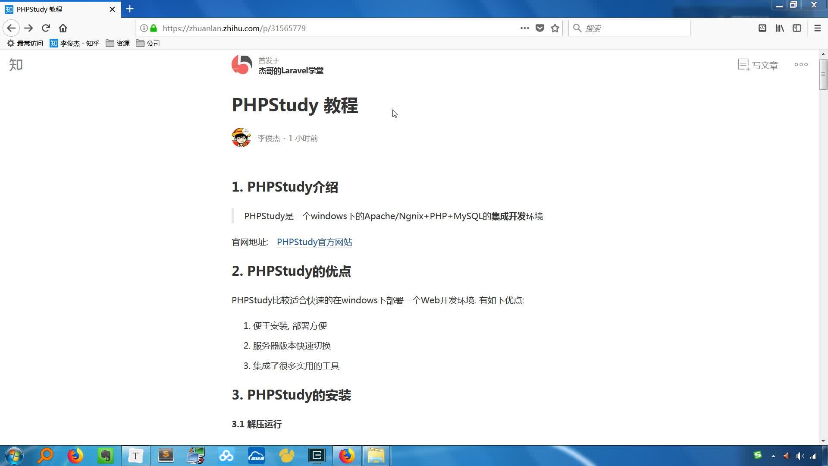Open the orange magnifier search app in taskbar
This screenshot has height=466, width=828.
(x=45, y=456)
